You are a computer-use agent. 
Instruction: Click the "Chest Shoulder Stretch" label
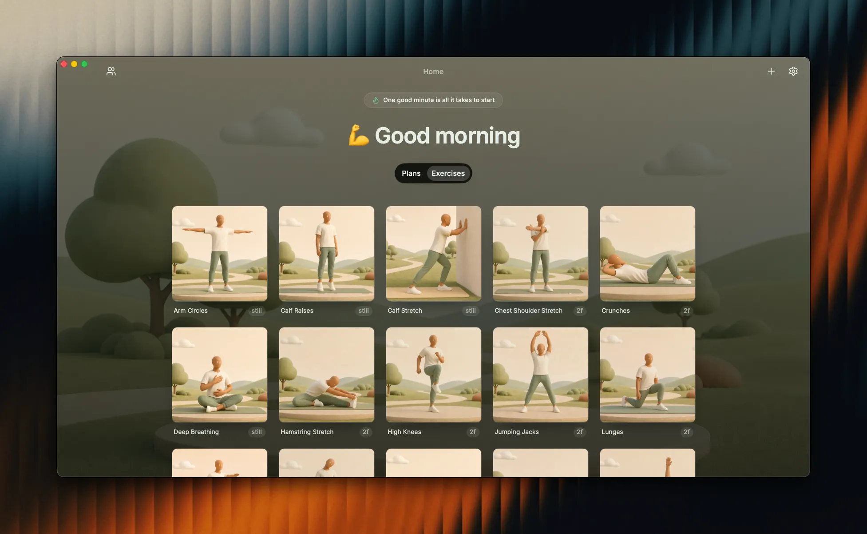click(x=529, y=311)
